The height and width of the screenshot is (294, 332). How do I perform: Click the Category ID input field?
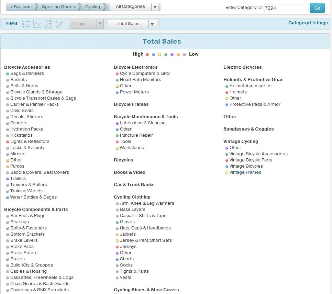pyautogui.click(x=286, y=8)
